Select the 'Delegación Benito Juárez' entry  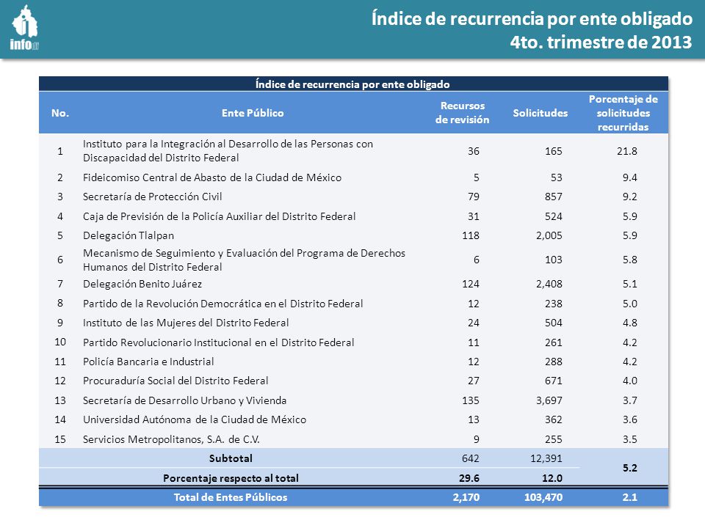click(x=142, y=284)
